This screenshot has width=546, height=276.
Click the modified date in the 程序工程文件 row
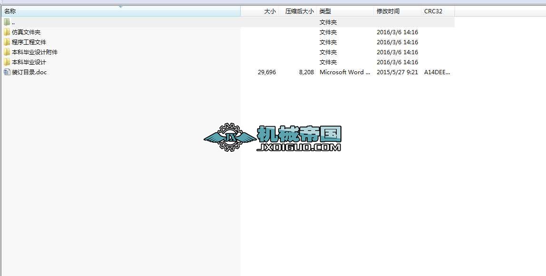pos(397,42)
